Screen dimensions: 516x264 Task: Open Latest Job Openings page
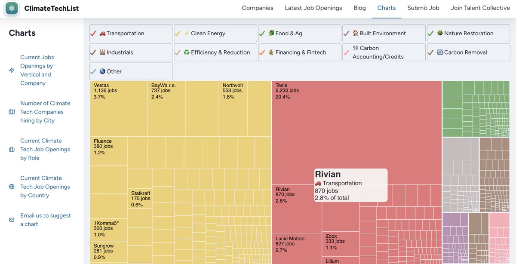pyautogui.click(x=313, y=8)
